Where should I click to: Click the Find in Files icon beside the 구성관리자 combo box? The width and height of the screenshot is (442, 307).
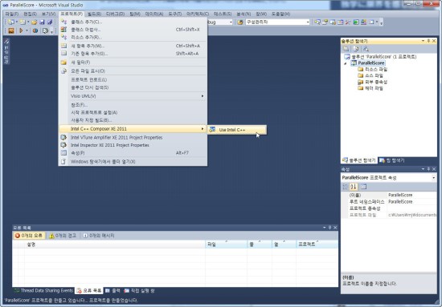[240, 22]
